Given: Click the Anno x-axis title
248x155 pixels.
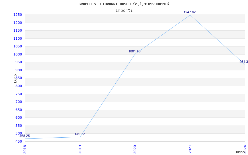Looking at the screenshot, I should [x=241, y=152].
